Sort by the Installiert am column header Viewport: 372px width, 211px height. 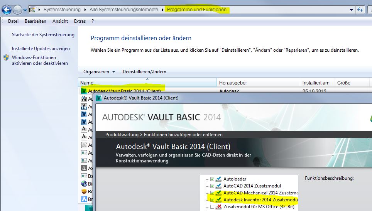pos(317,83)
